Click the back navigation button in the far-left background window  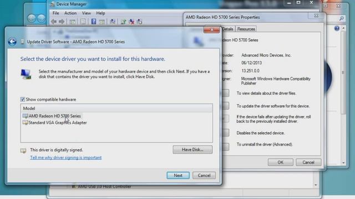32,18
